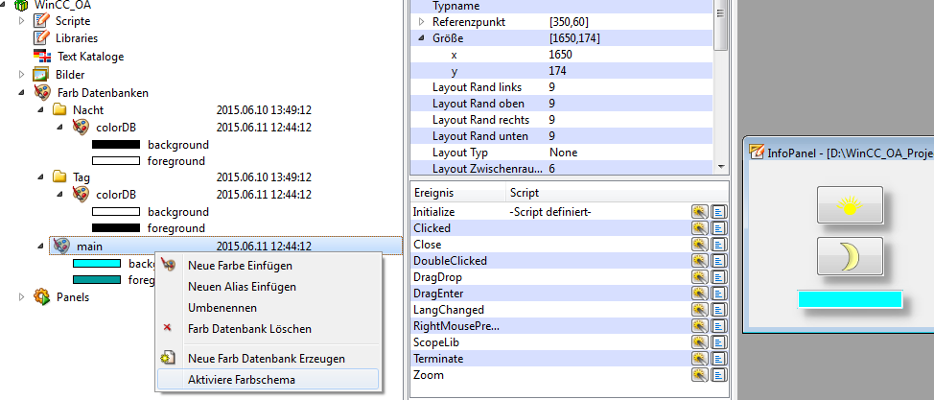Open script editor icon for Clicked event
Screen dimensions: 934x400
pyautogui.click(x=719, y=228)
